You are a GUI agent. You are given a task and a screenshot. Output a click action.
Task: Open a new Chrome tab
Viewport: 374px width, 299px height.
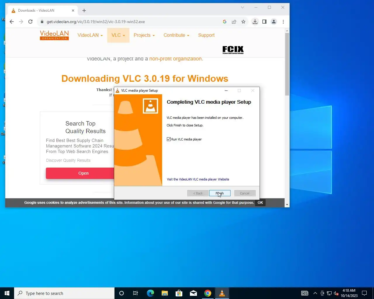[84, 11]
